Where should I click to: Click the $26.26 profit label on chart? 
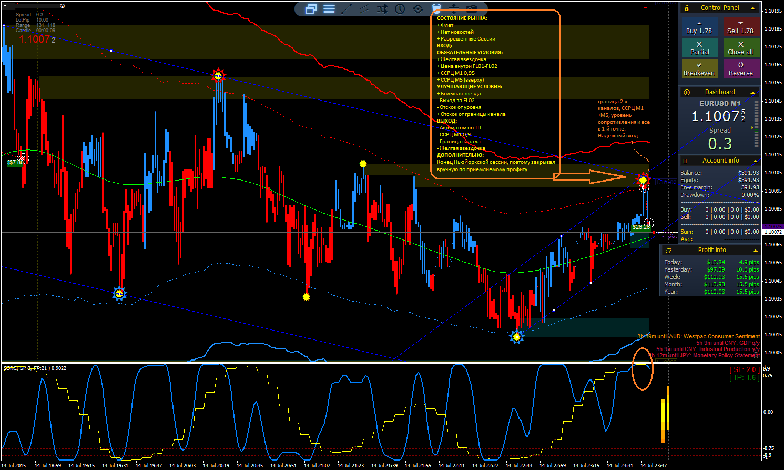pos(641,227)
